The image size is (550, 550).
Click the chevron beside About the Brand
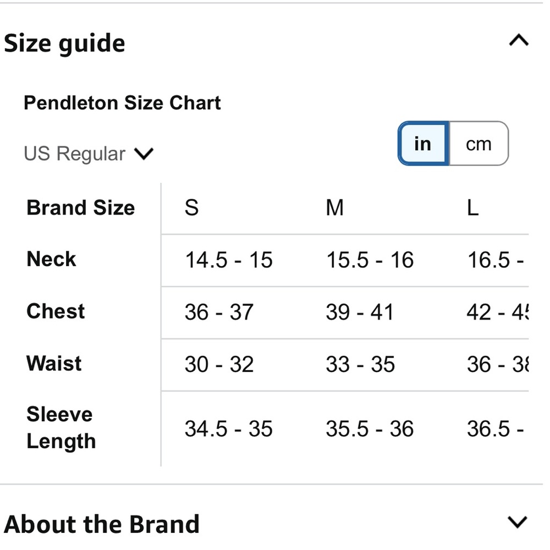pyautogui.click(x=518, y=523)
